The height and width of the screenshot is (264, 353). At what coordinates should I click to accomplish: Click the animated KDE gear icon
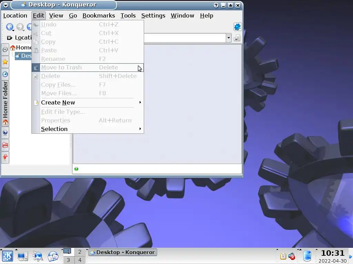tap(237, 27)
